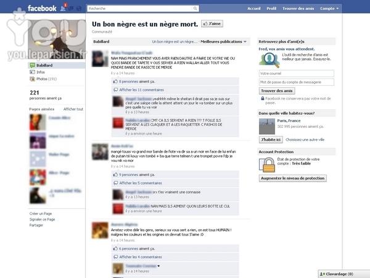Open the friend requests icon in header
The height and width of the screenshot is (278, 370).
click(64, 9)
